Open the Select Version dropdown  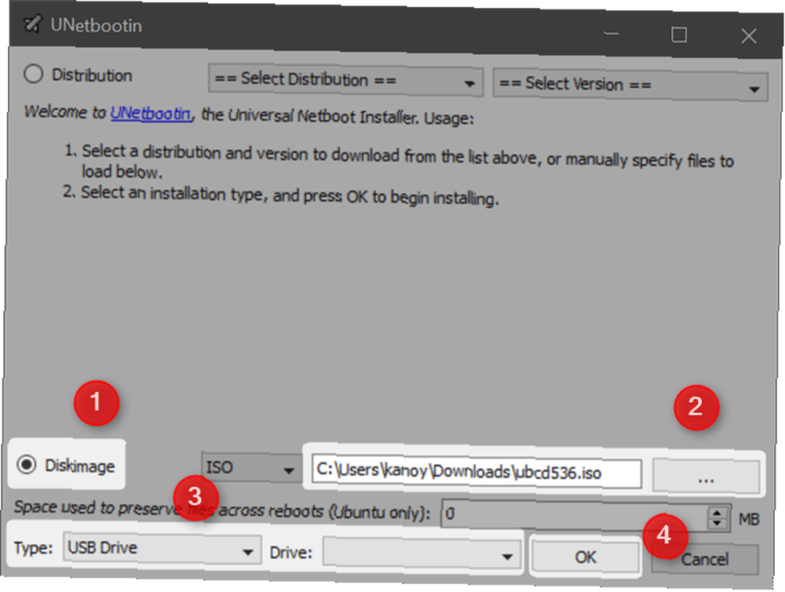(x=630, y=85)
